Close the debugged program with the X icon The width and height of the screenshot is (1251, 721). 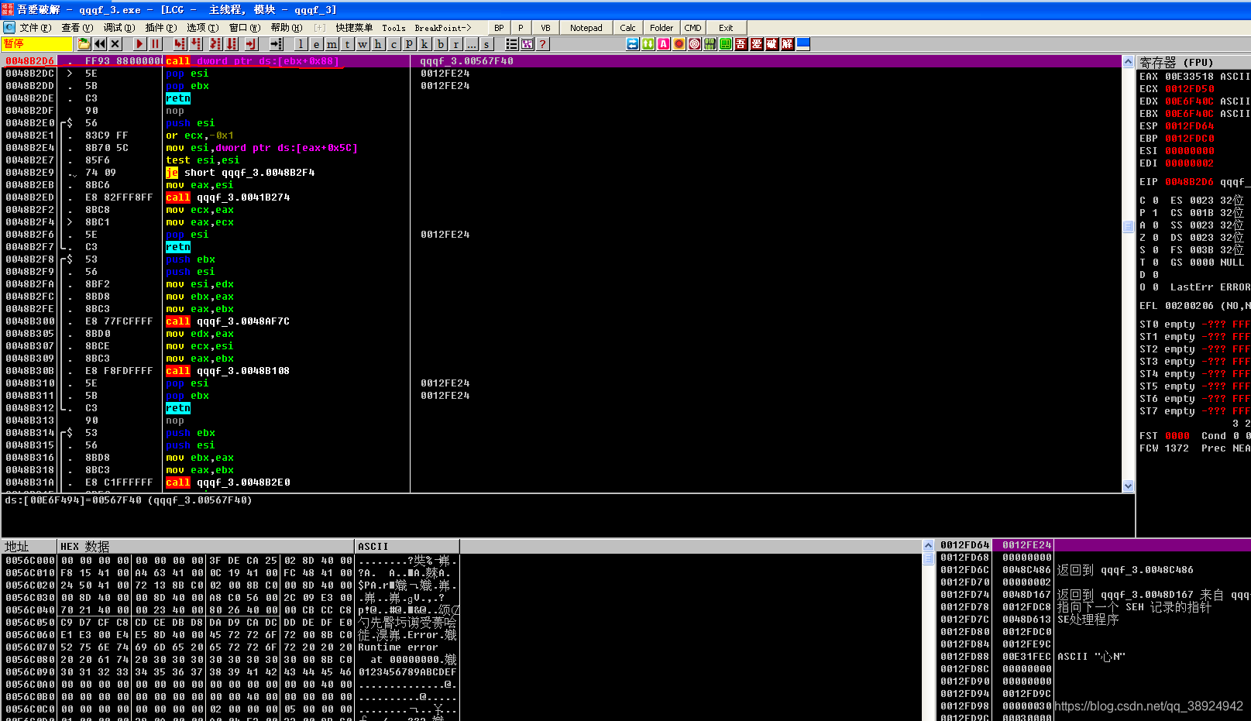(115, 44)
